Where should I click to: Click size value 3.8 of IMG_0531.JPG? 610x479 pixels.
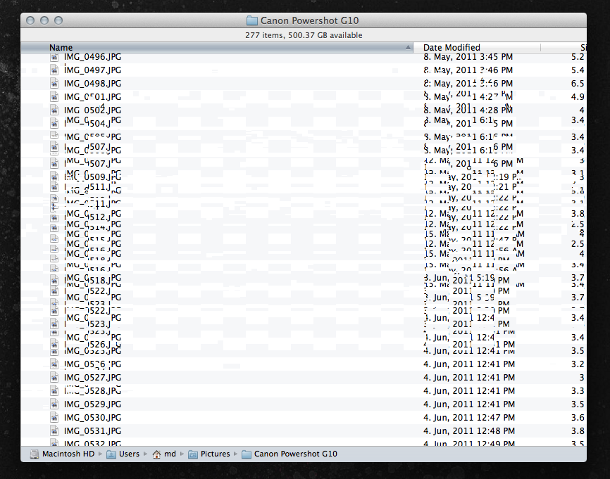click(x=578, y=431)
